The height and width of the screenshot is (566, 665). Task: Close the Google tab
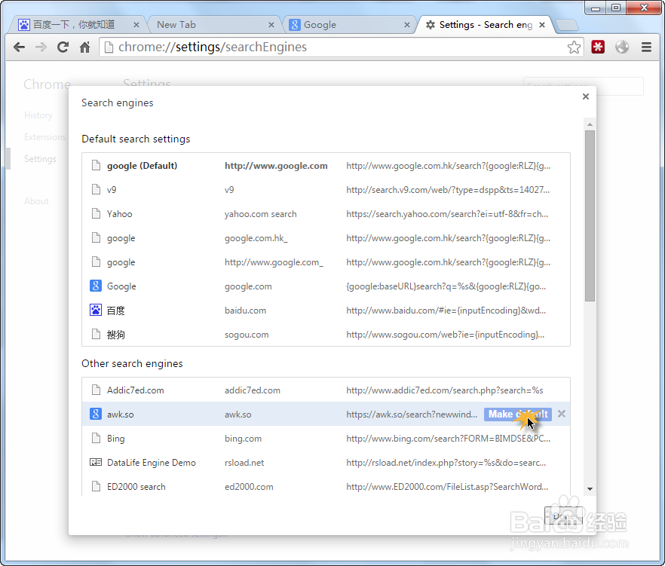click(x=407, y=25)
